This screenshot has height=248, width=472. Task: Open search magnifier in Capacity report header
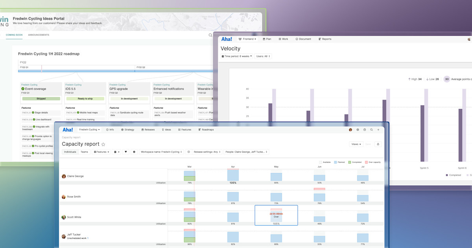coord(371,129)
